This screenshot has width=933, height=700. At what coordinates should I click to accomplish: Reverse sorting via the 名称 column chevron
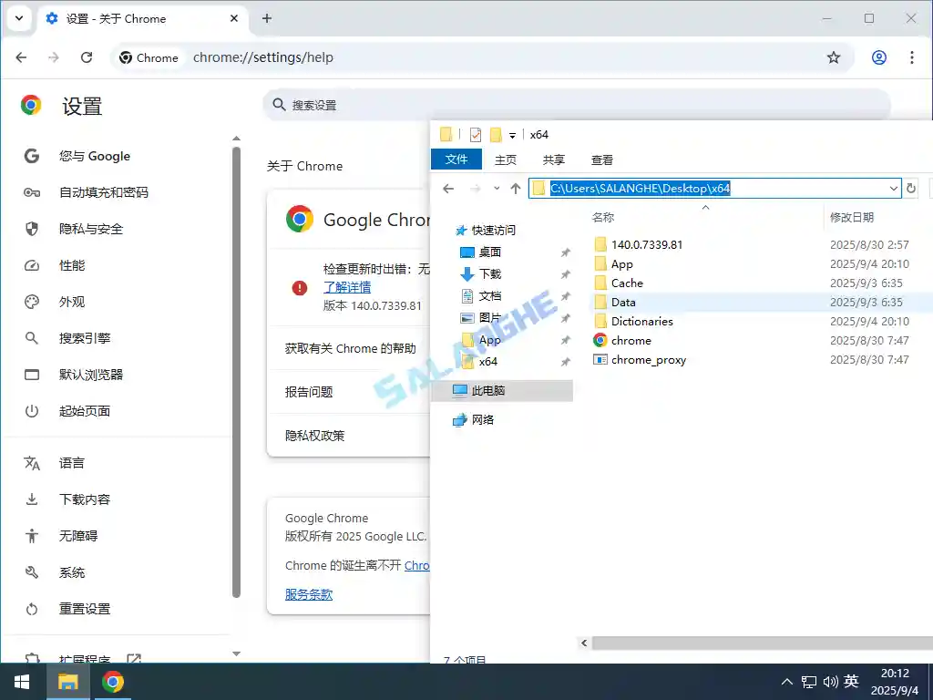(705, 206)
